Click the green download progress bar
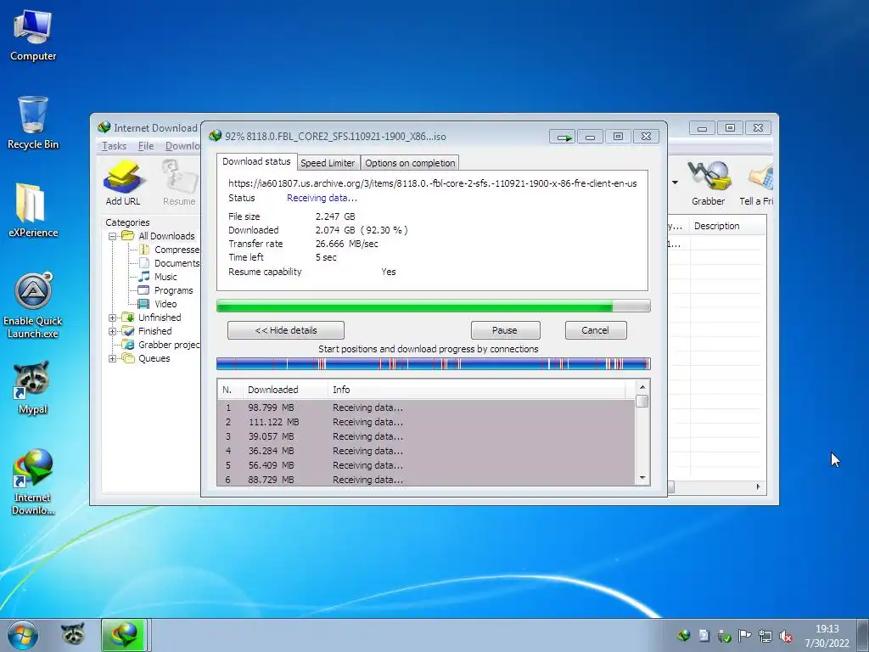Screen dimensions: 869x652 [x=434, y=306]
